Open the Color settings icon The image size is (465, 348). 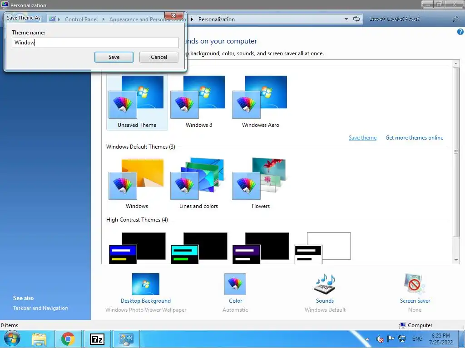(235, 284)
